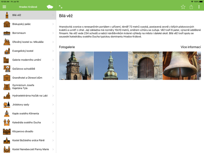Tap the Evangelický kostel church icon
The width and height of the screenshot is (204, 153).
[7, 51]
